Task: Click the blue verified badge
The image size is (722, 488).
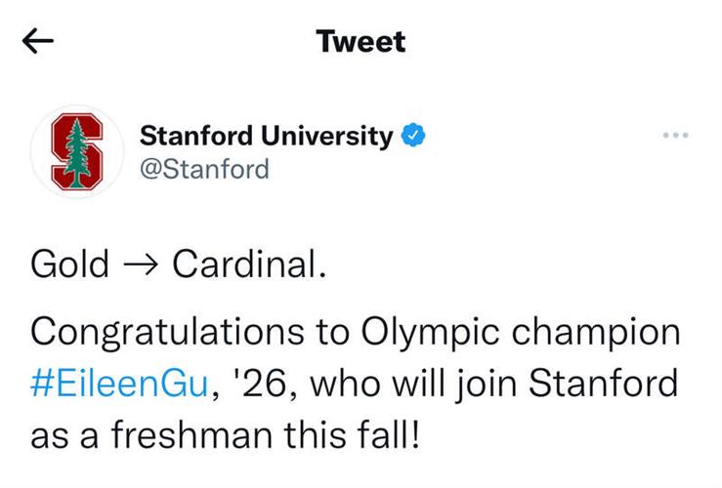Action: point(414,136)
